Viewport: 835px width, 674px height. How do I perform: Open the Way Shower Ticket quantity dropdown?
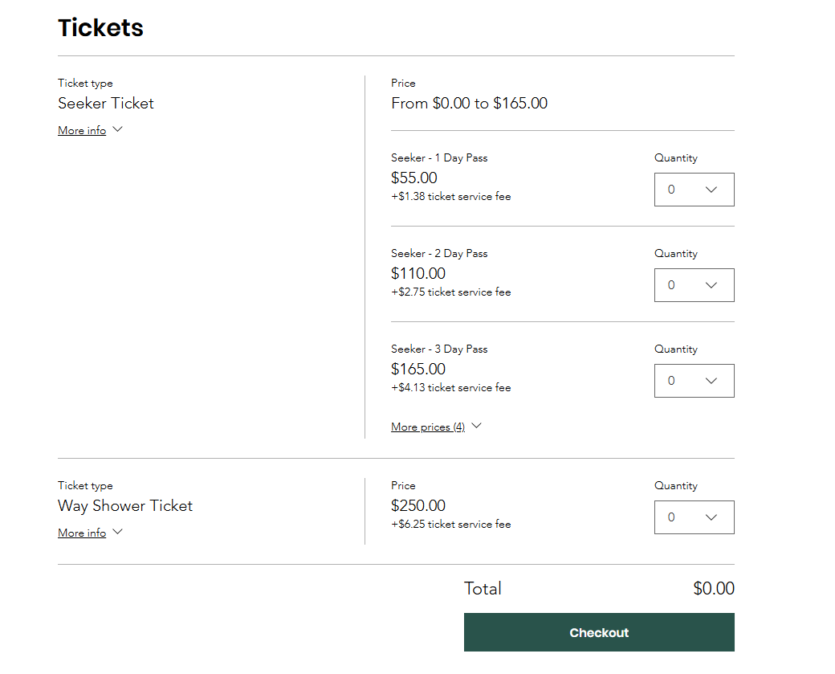[x=694, y=517]
